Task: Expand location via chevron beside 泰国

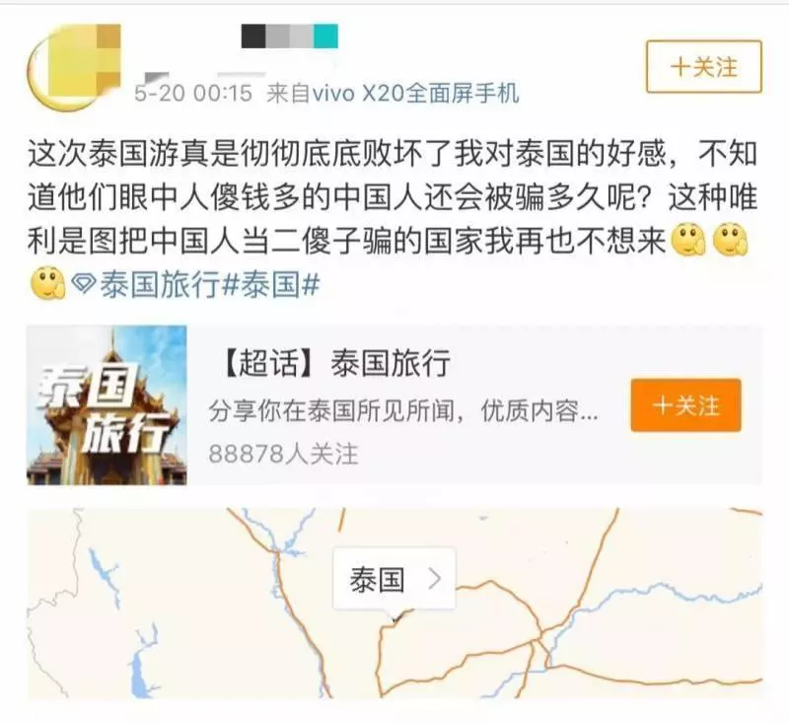Action: pos(434,579)
